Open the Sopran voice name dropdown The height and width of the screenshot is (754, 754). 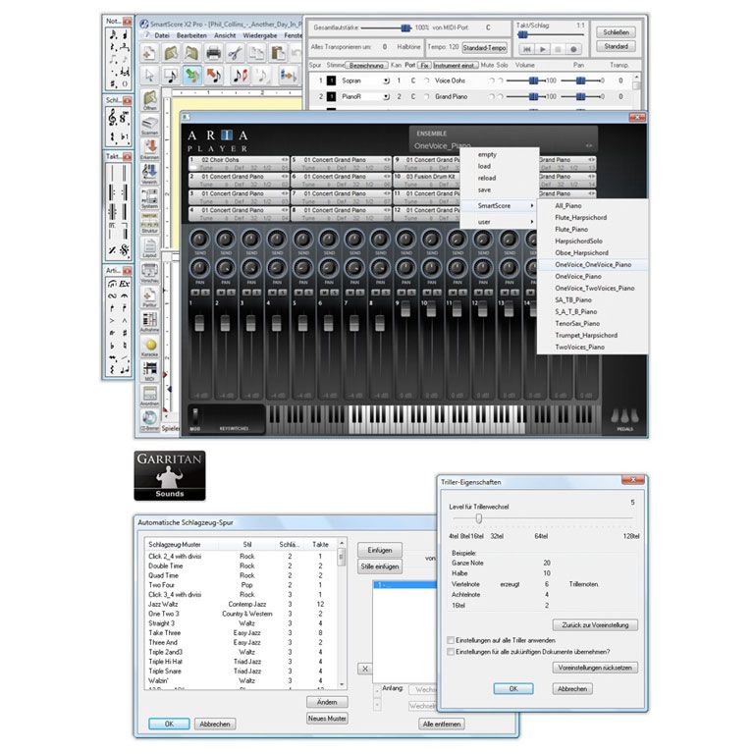tap(386, 81)
